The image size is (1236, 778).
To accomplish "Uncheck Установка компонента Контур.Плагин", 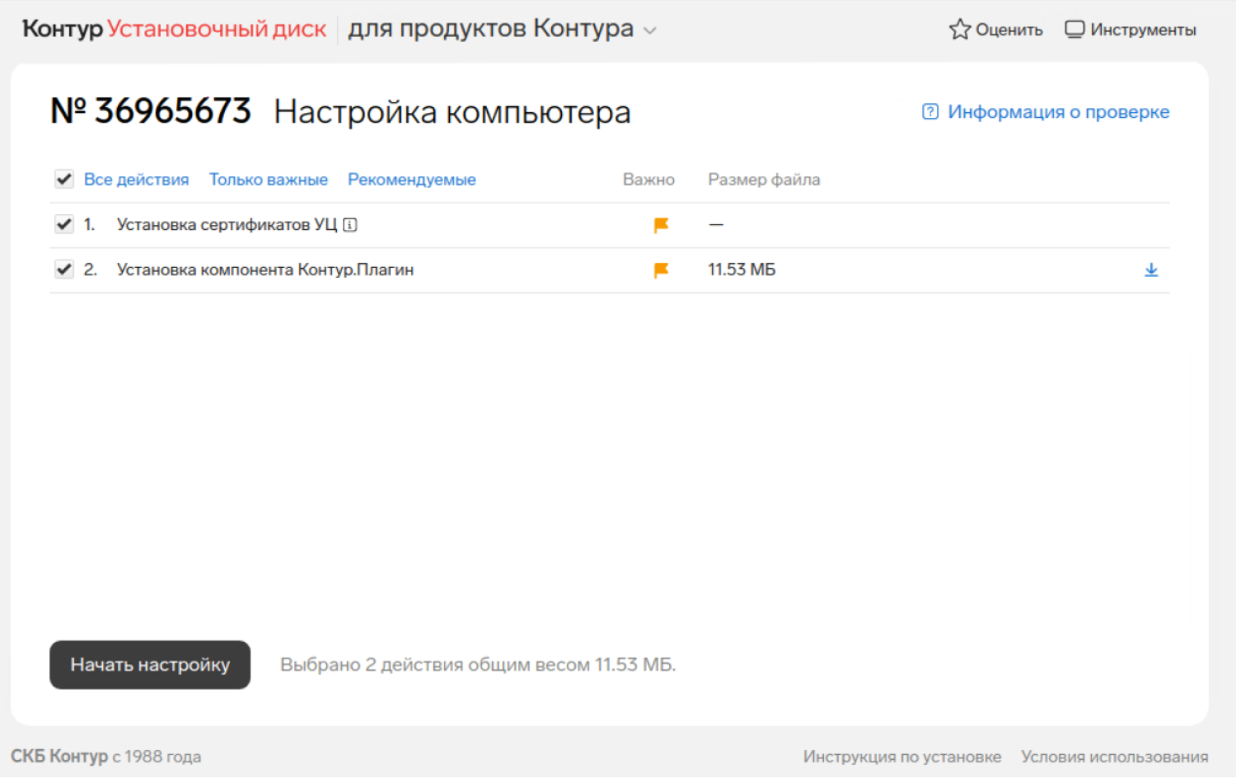I will pos(63,269).
